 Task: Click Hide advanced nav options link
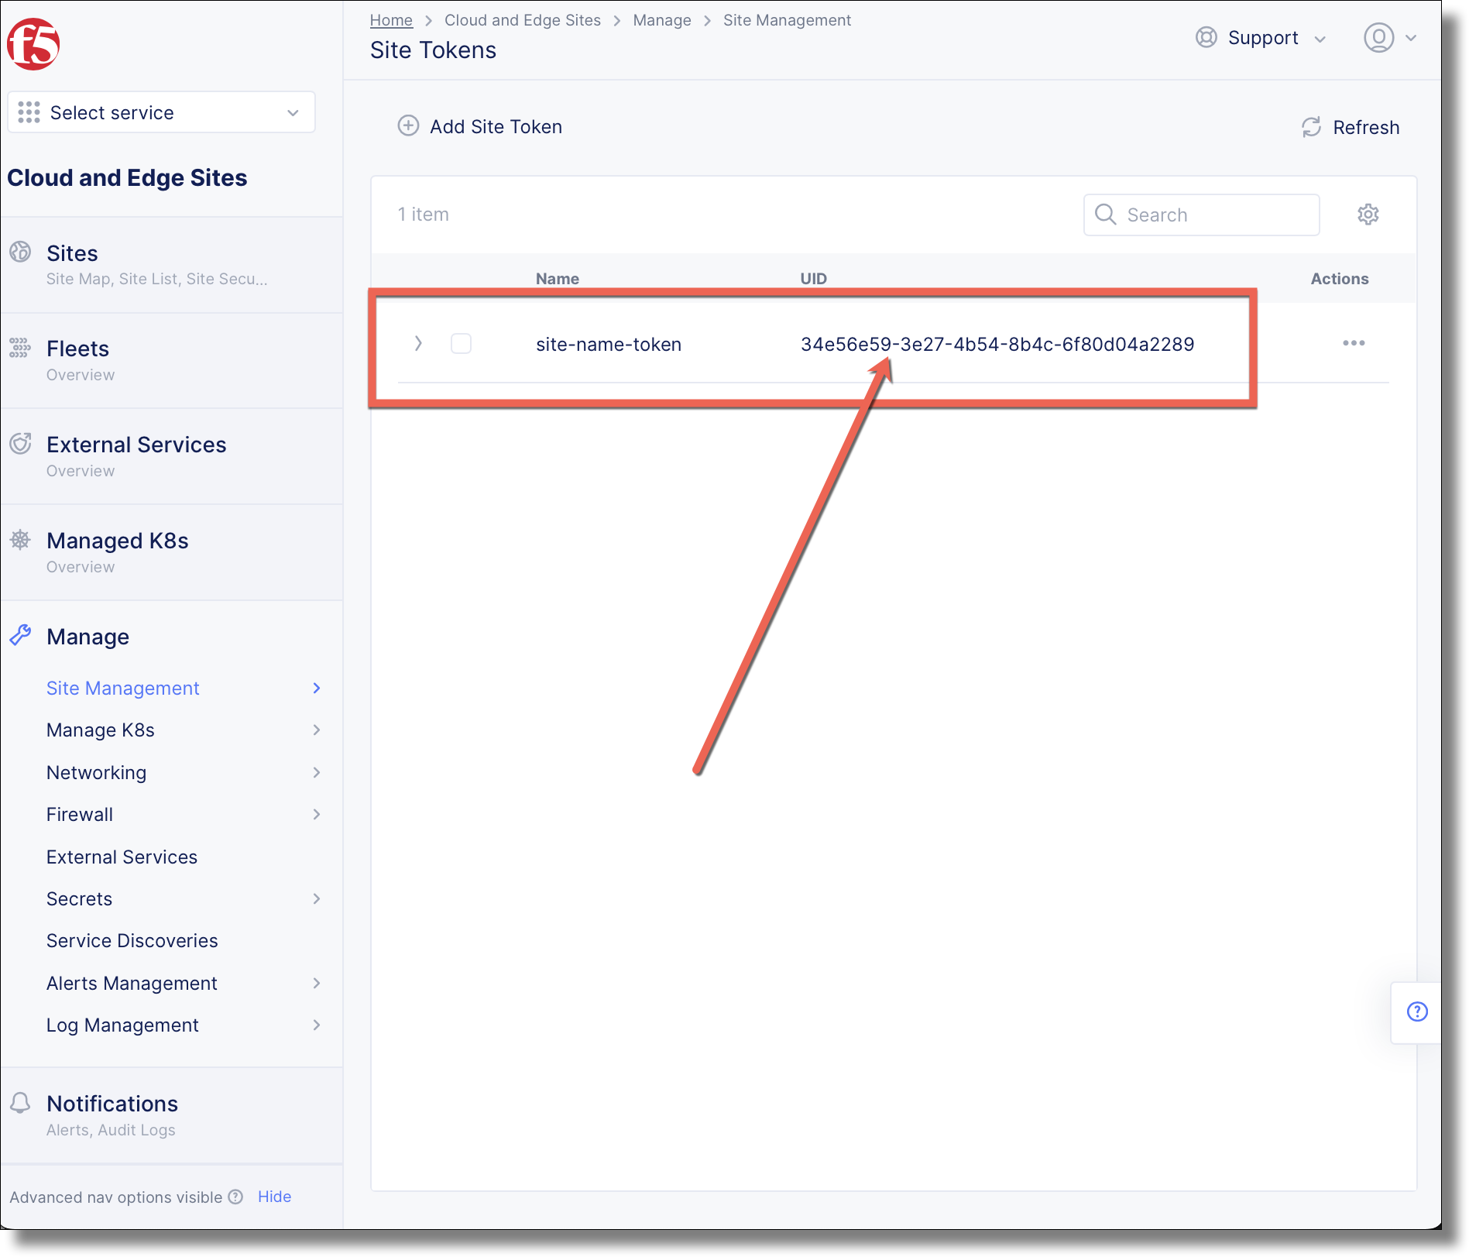(x=274, y=1197)
